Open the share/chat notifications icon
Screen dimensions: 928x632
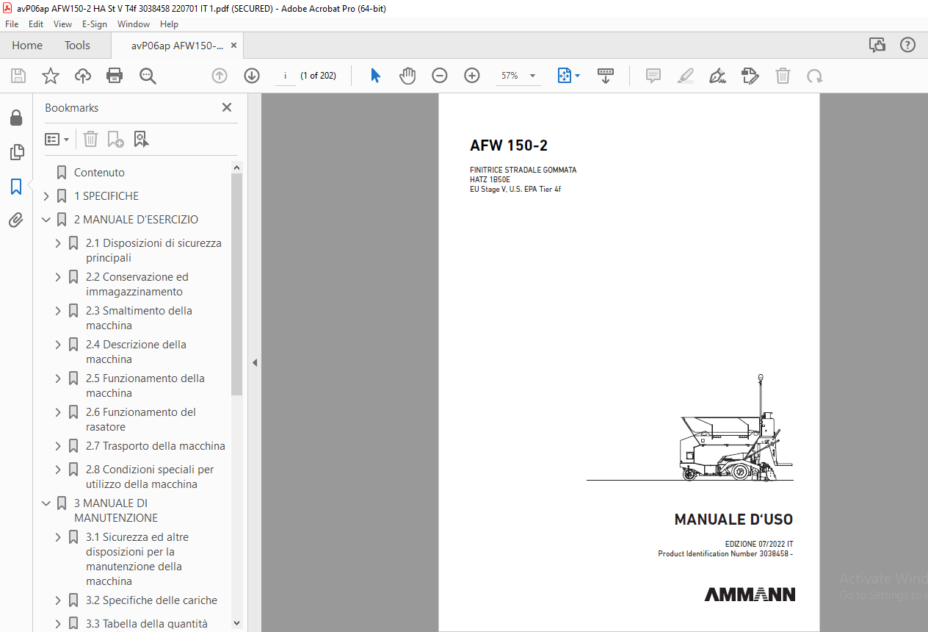(877, 45)
